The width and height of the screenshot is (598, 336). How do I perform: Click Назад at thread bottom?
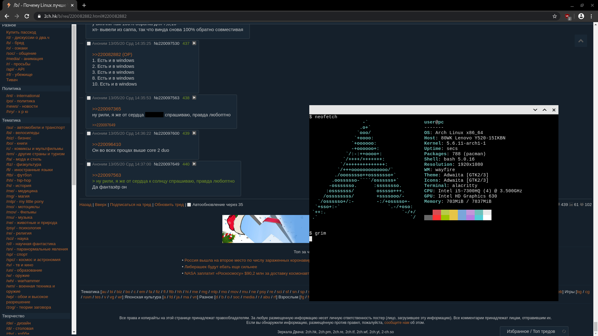(x=85, y=205)
